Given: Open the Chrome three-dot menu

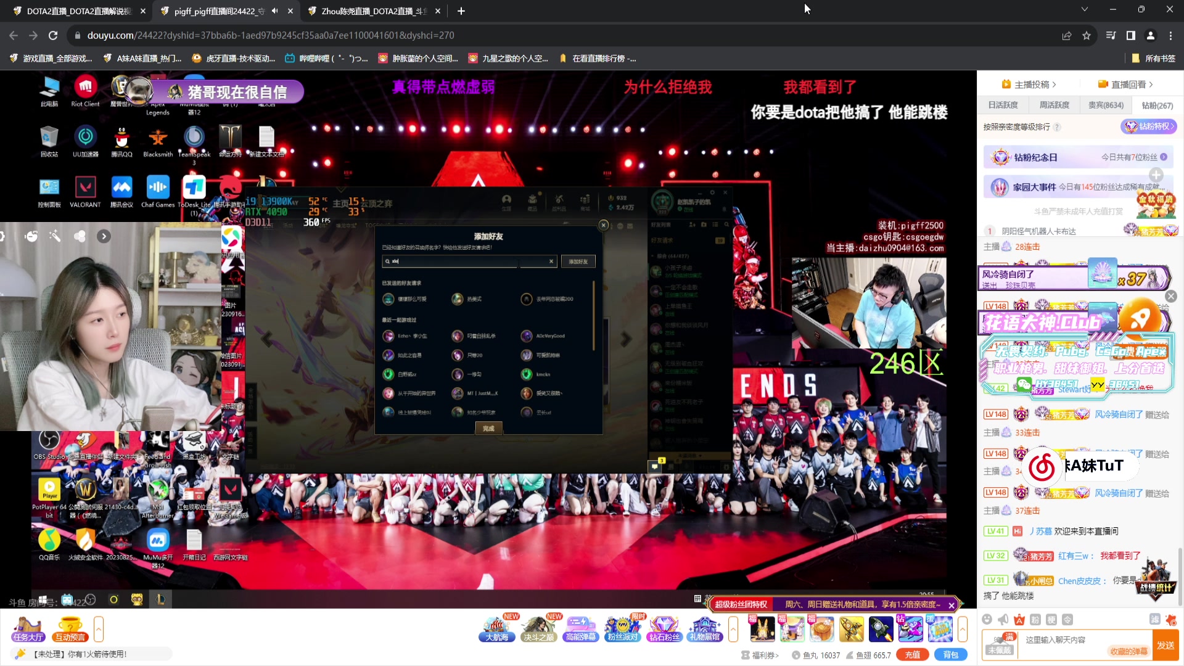Looking at the screenshot, I should tap(1170, 36).
